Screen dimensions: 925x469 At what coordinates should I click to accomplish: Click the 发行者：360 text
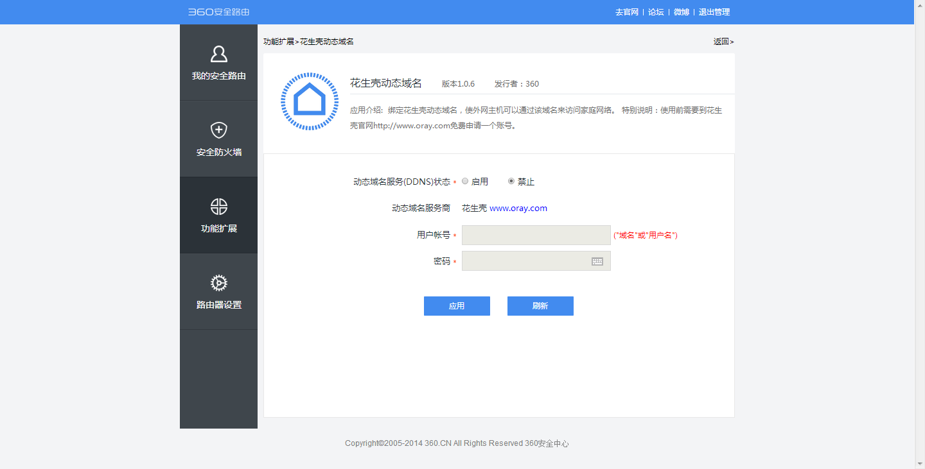point(516,84)
